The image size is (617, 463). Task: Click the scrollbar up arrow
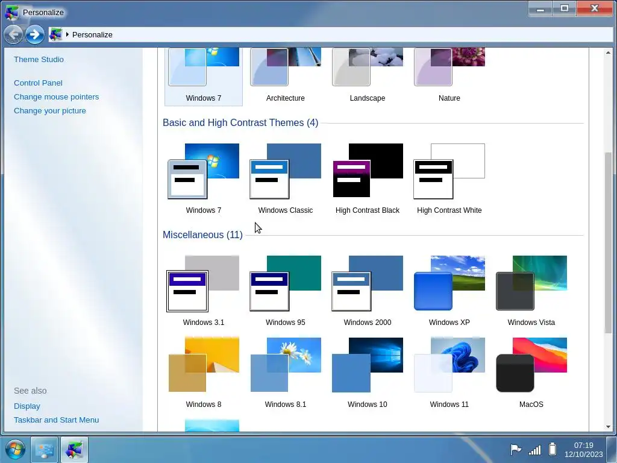609,53
